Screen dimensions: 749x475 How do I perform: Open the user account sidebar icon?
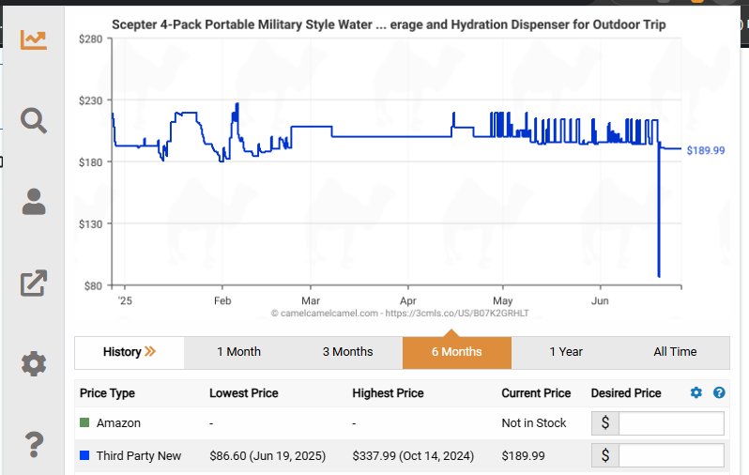pyautogui.click(x=34, y=201)
